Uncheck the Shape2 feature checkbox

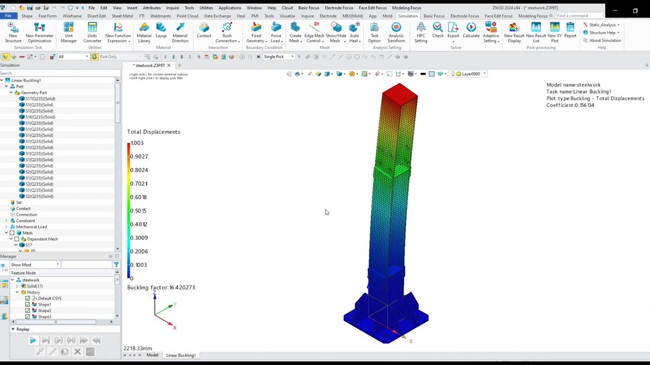coord(27,311)
